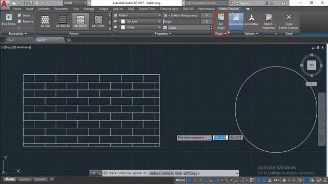Click the new drawing plus tab

pyautogui.click(x=69, y=40)
